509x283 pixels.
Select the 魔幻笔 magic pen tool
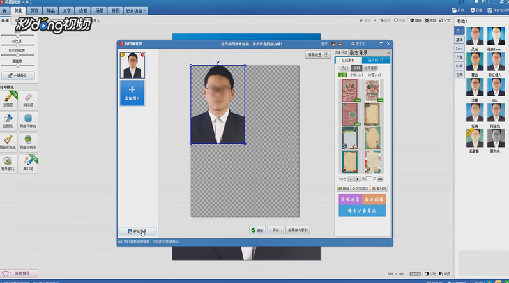[28, 164]
